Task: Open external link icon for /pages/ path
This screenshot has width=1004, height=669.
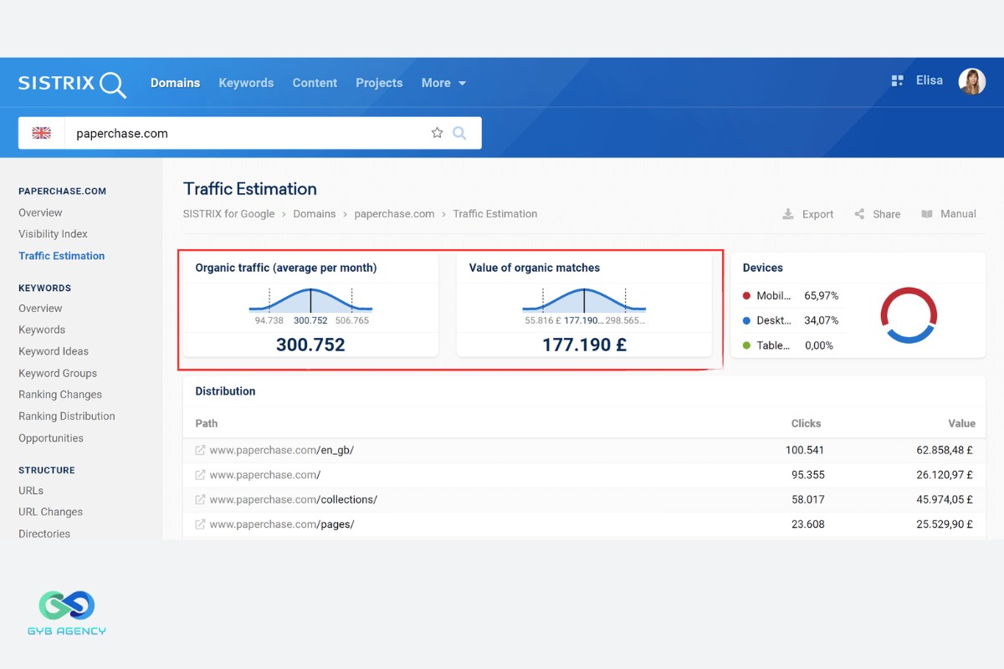Action: point(200,524)
